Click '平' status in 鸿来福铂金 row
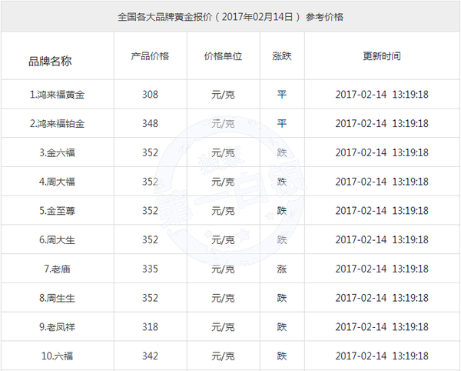 tap(282, 123)
